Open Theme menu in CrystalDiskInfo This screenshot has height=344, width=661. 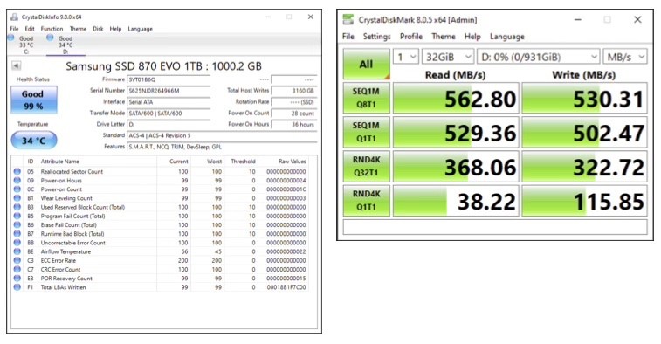click(x=78, y=29)
